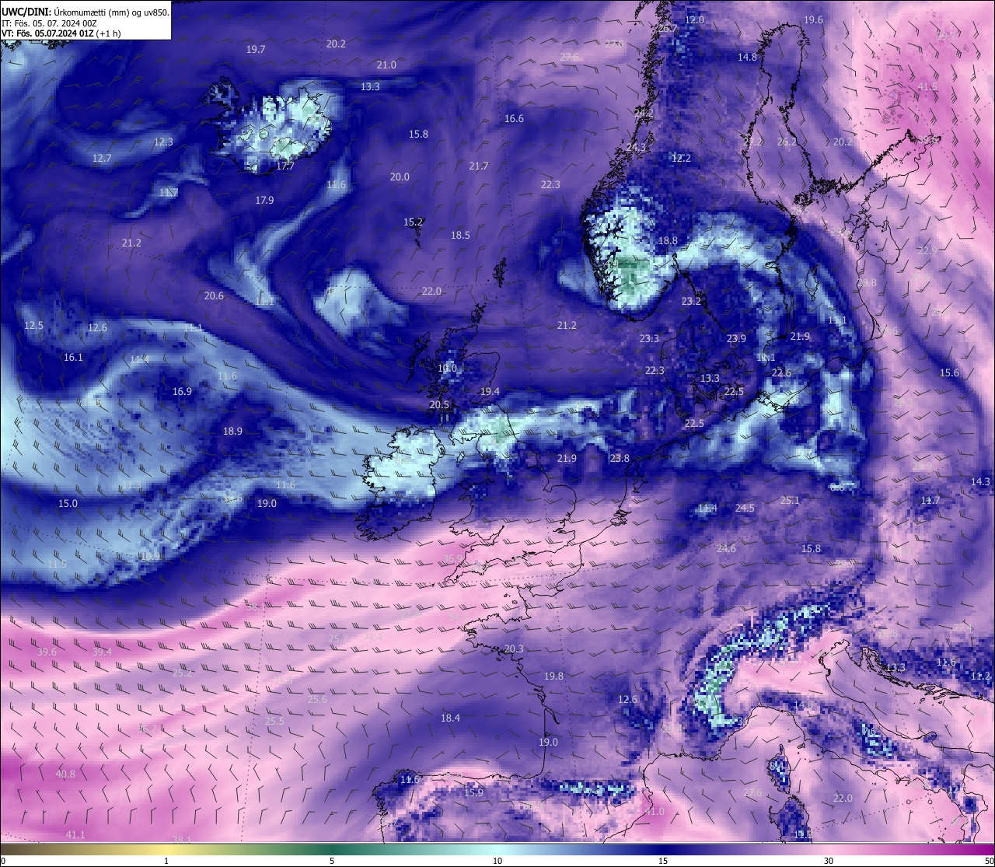Click the 21.7 map value
Screen dimensions: 995x867
[x=479, y=166]
